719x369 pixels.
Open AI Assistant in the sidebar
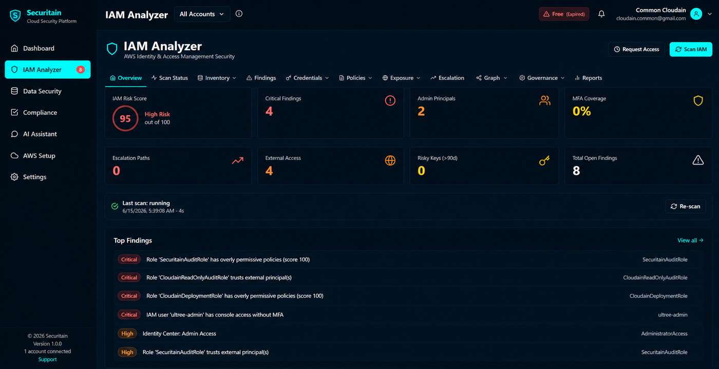click(48, 134)
